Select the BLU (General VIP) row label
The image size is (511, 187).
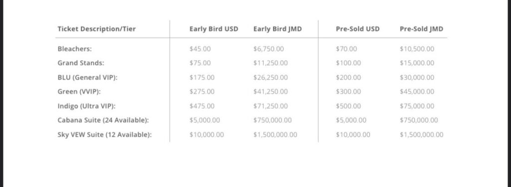(x=87, y=77)
